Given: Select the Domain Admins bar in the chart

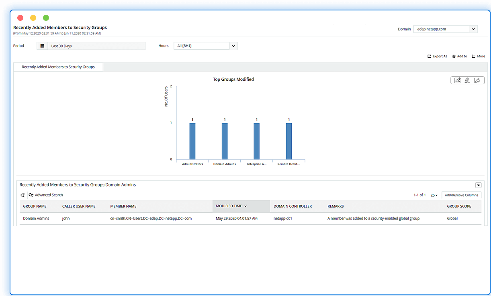Looking at the screenshot, I should click(x=224, y=140).
